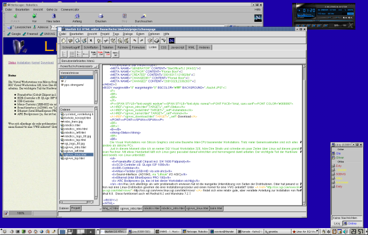This screenshot has height=235, width=368.
Task: Click the Drucken print icon in Netscape
Action: [101, 18]
